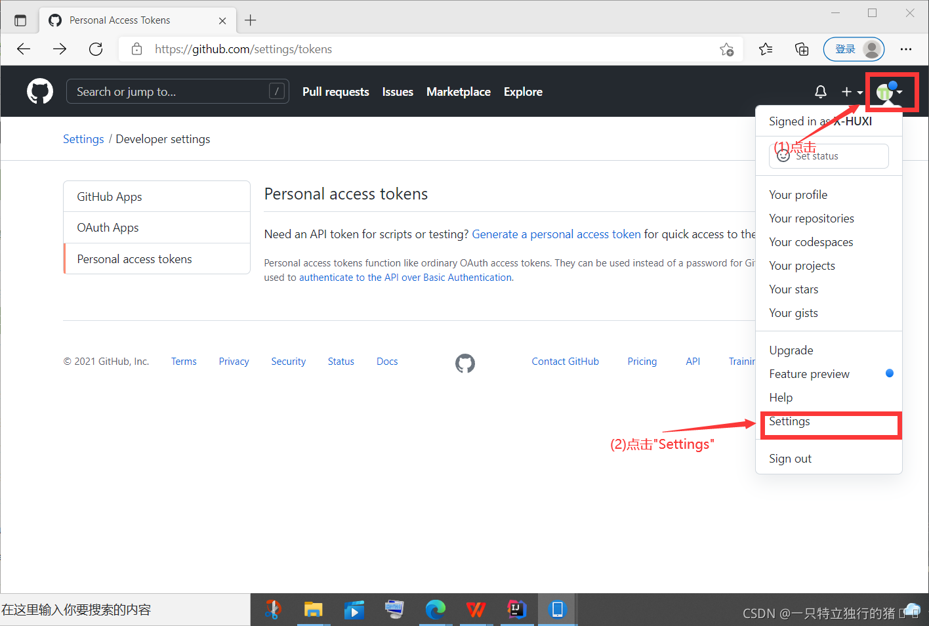Screen dimensions: 929x626
Task: Click authenticate to the API over Basic Authentication link
Action: (x=405, y=278)
